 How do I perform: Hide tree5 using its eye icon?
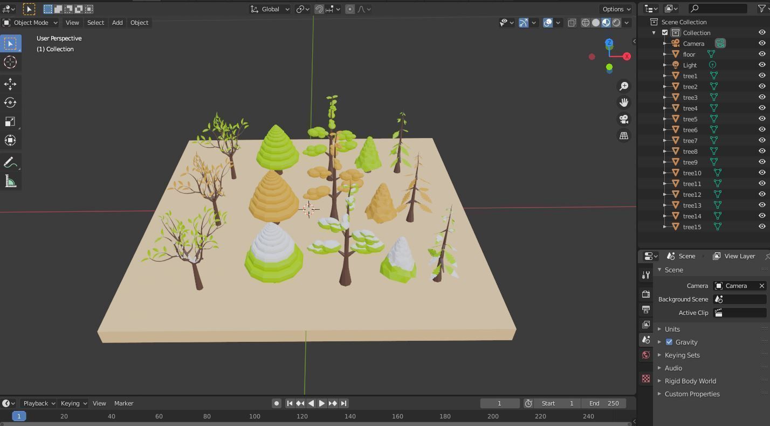click(x=762, y=119)
